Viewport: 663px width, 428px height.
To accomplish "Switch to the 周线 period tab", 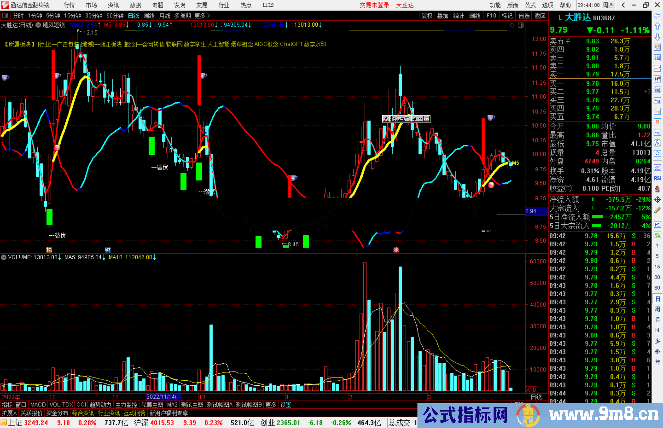I will 149,16.
